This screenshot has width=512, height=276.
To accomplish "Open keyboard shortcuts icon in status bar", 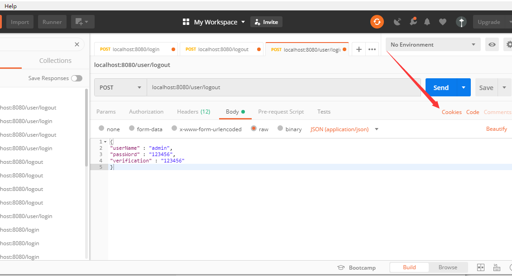I will coord(496,267).
